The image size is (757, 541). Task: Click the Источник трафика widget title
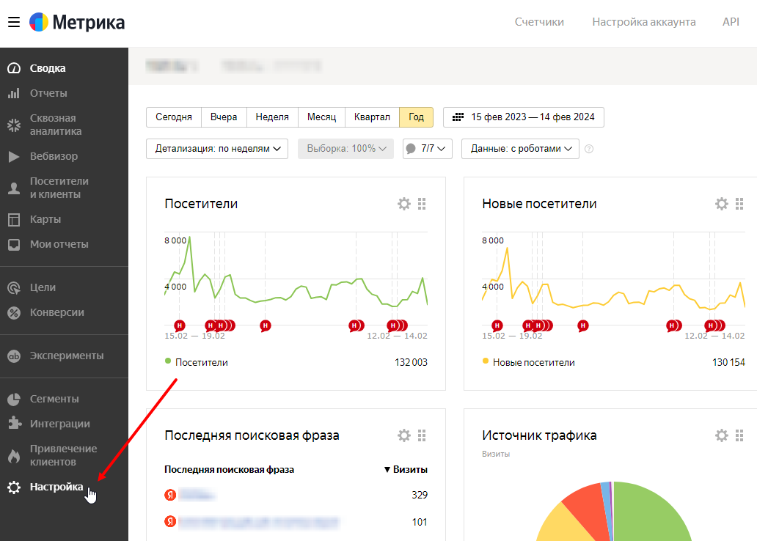click(539, 435)
